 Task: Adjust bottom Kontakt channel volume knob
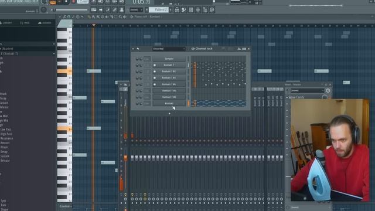(x=141, y=103)
